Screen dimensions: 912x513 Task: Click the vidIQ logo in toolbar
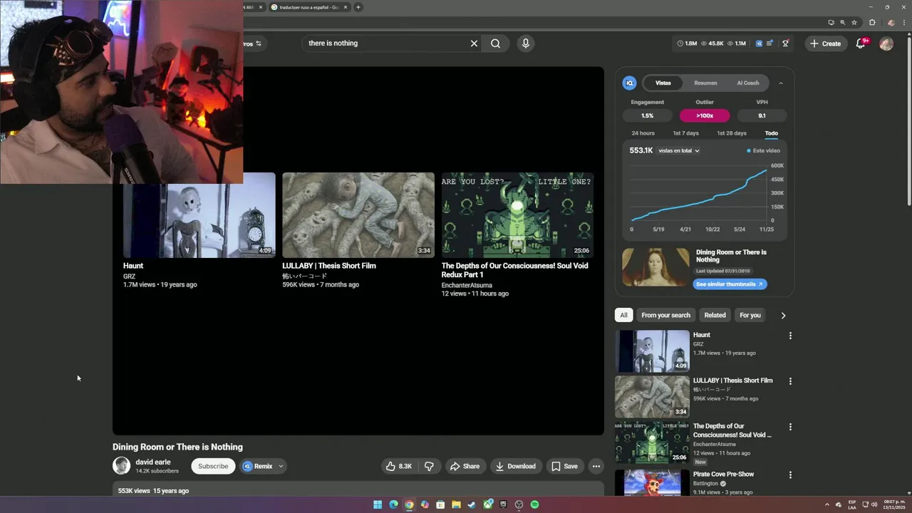point(759,43)
